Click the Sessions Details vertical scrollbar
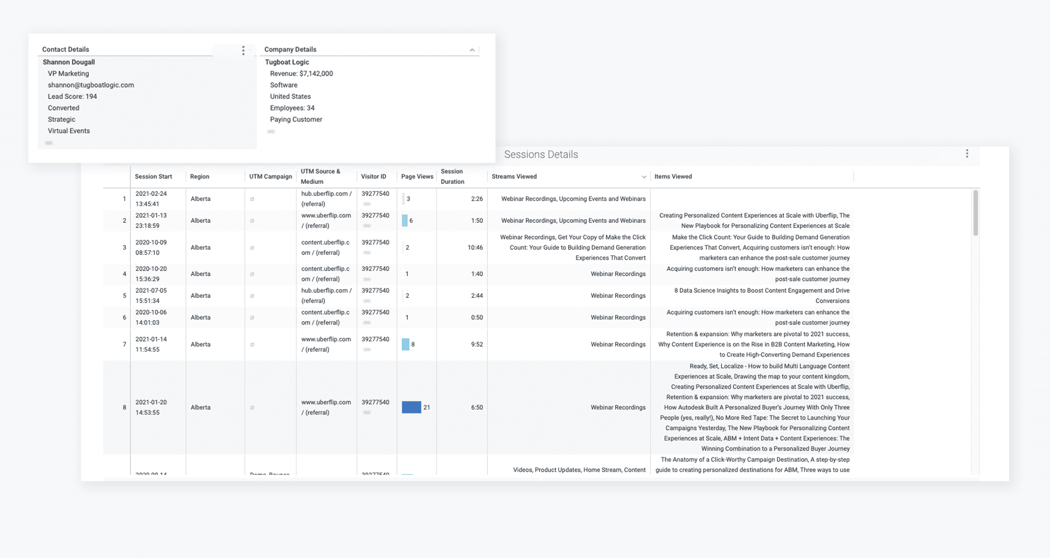1050x558 pixels. [975, 213]
